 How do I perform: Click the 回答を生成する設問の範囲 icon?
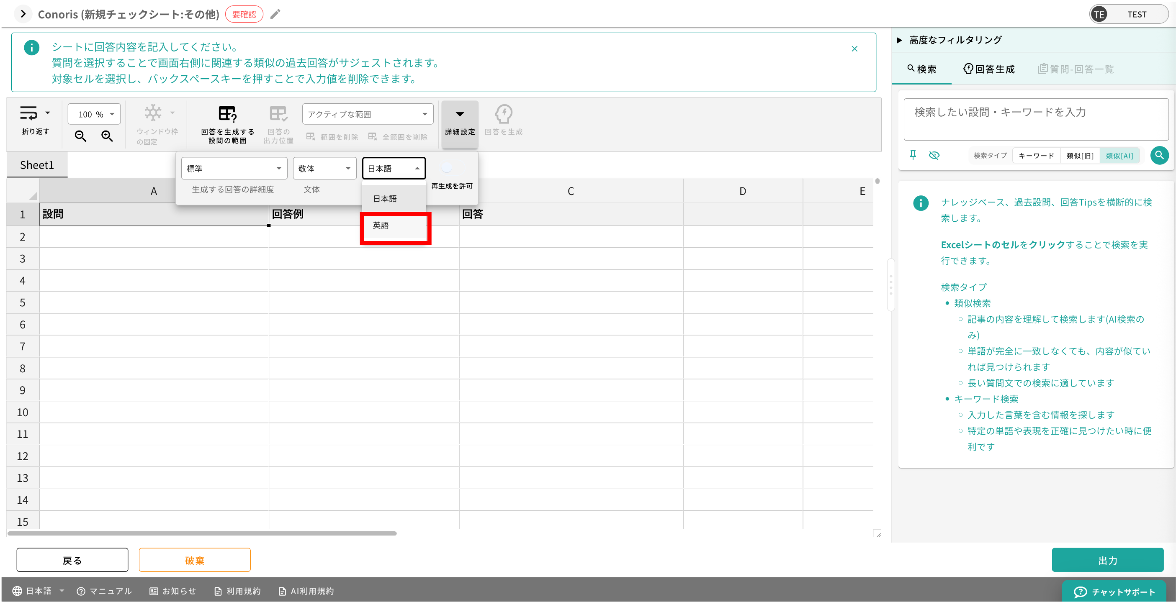[227, 114]
